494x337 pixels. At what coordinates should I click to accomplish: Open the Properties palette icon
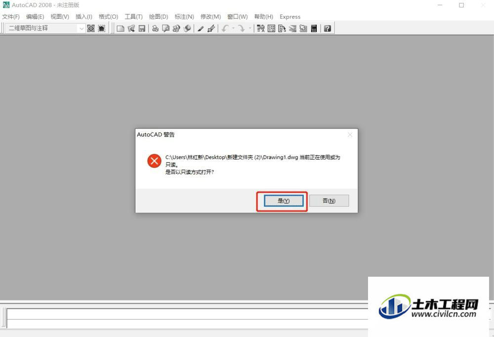(260, 28)
